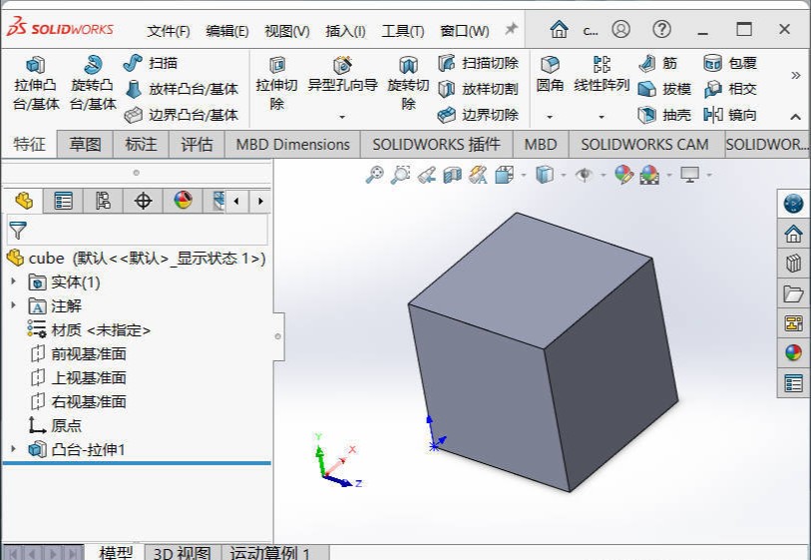Switch to the 运动算例 1 tab
Screen dimensions: 811x560
pos(270,553)
